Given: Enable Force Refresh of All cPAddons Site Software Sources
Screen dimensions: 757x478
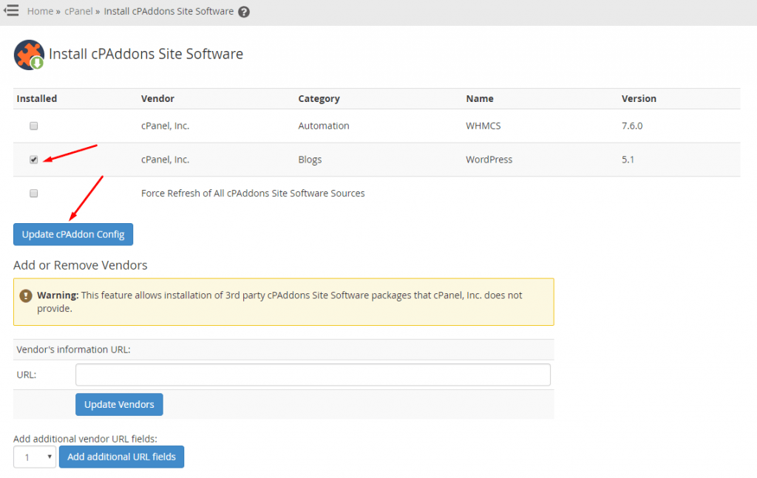Looking at the screenshot, I should click(33, 193).
